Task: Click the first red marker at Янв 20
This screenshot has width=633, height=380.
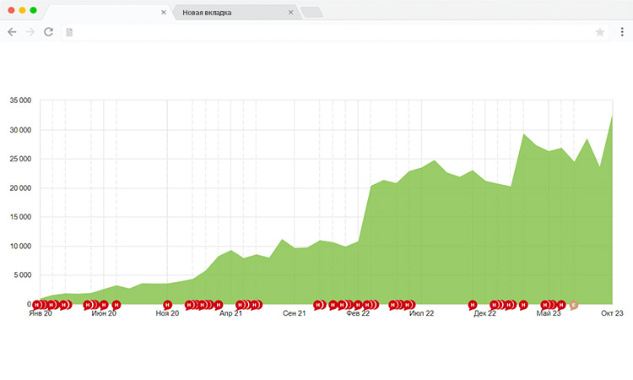Action: click(x=36, y=305)
